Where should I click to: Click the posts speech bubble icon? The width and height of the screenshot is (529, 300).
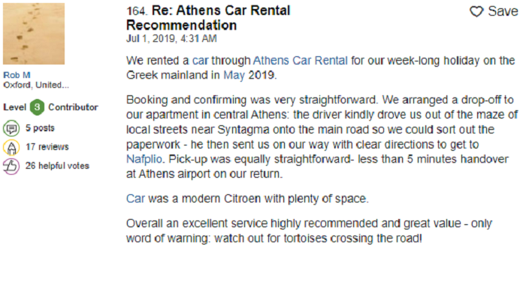[11, 128]
